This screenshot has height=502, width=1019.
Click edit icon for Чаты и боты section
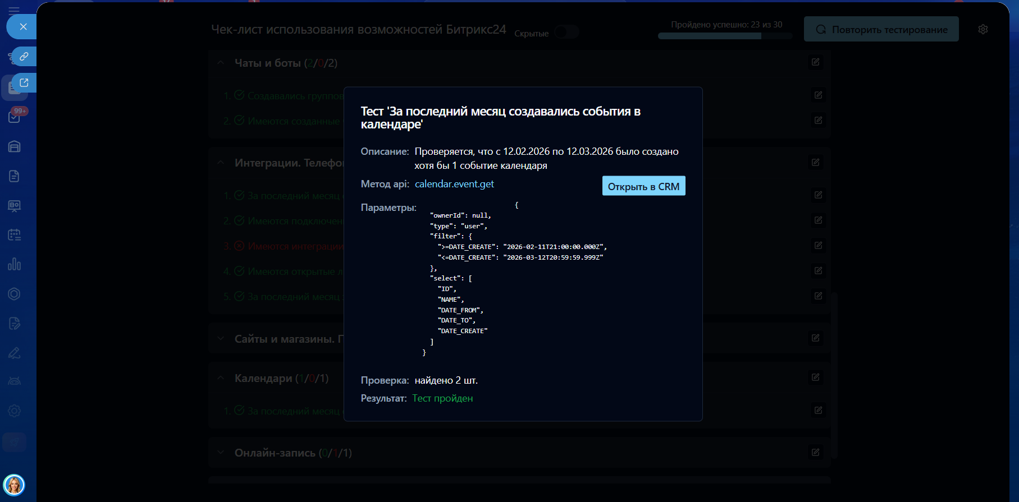click(815, 62)
